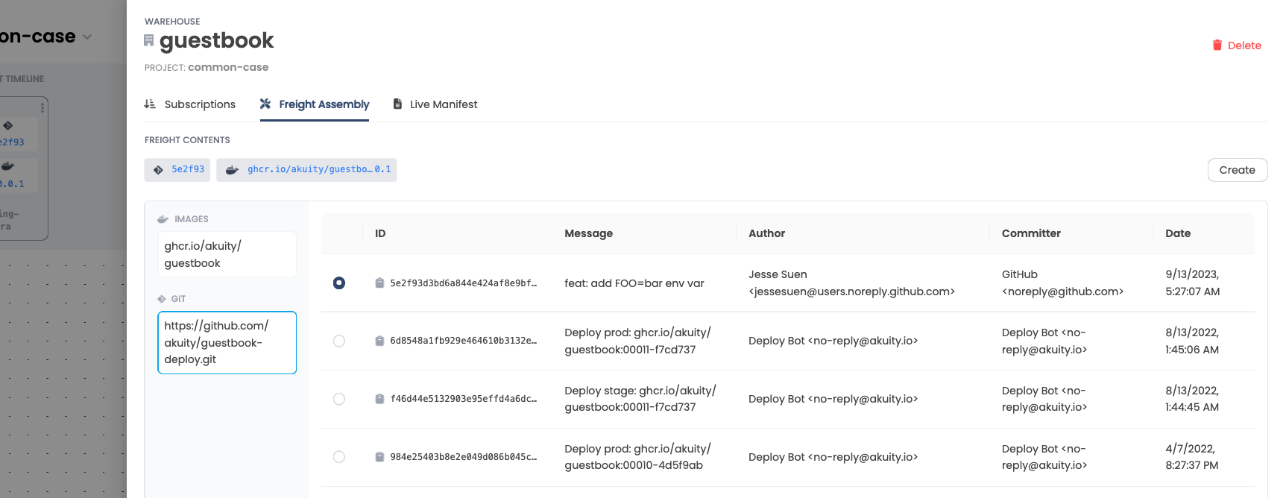Copy commit ID 5e2f93d3bd6a844e clipboard icon
The height and width of the screenshot is (498, 1286).
pyautogui.click(x=379, y=283)
